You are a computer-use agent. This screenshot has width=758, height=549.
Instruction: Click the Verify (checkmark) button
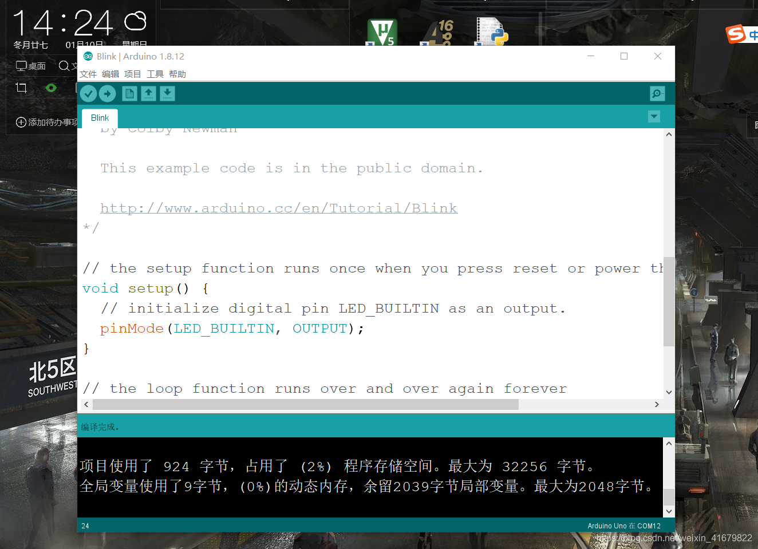pos(88,93)
